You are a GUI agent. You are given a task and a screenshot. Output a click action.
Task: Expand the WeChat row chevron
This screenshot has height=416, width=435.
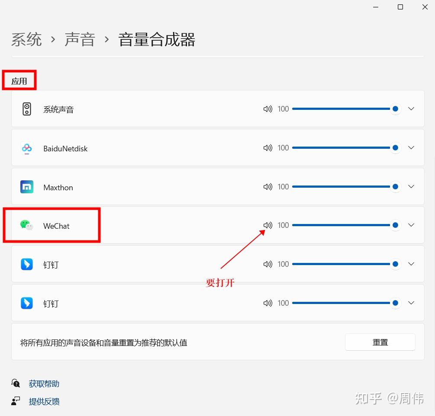[411, 225]
